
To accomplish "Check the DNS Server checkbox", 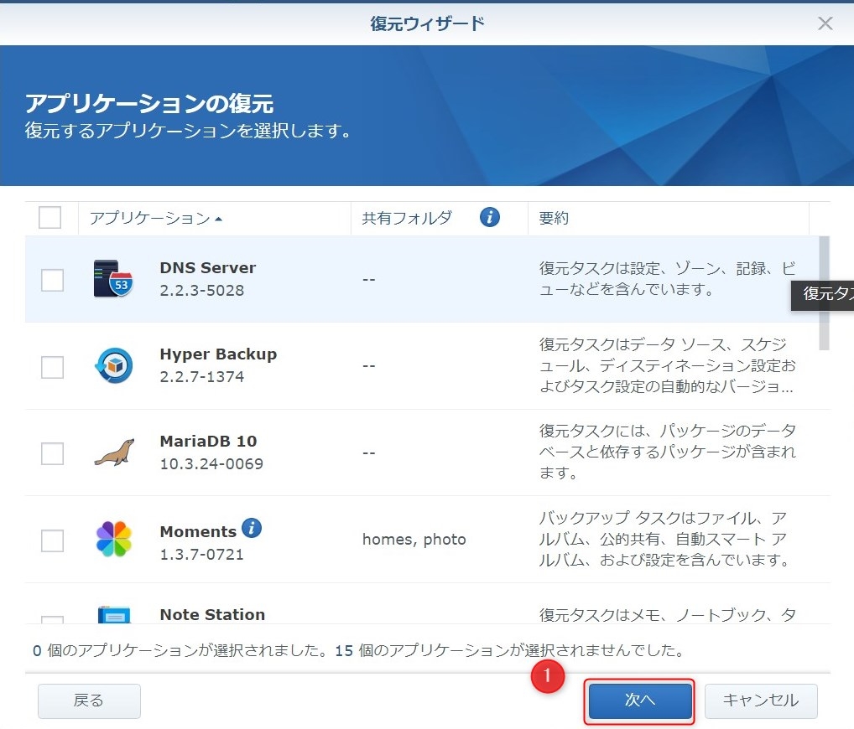I will tap(52, 280).
